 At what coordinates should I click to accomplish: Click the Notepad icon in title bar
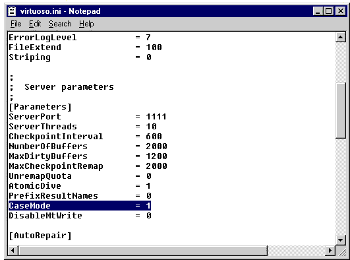pos(12,11)
